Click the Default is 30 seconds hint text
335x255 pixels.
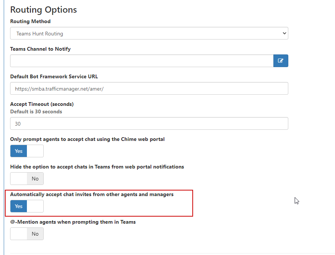tap(36, 112)
